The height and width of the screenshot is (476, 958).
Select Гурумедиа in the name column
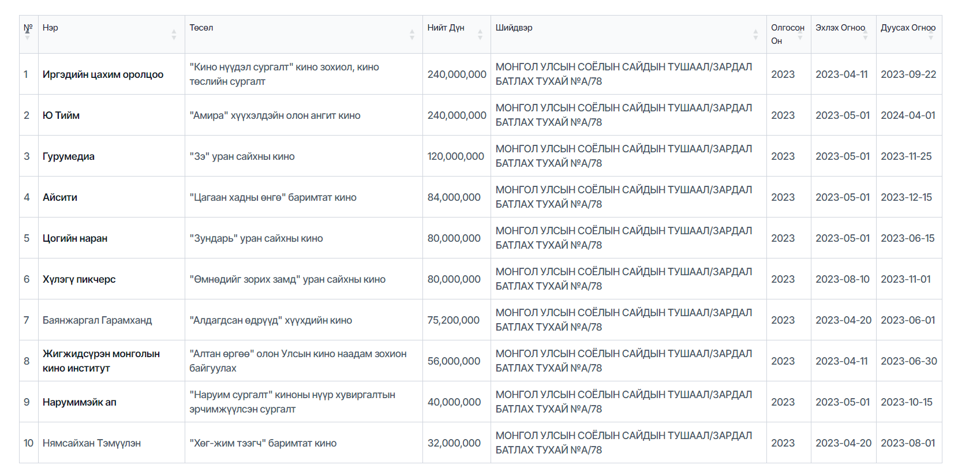pos(69,156)
